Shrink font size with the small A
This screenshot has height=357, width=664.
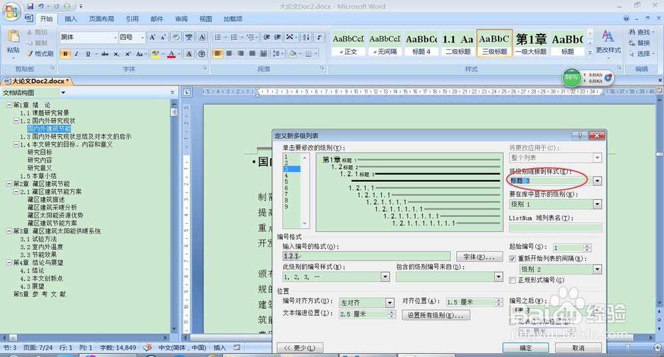point(163,37)
